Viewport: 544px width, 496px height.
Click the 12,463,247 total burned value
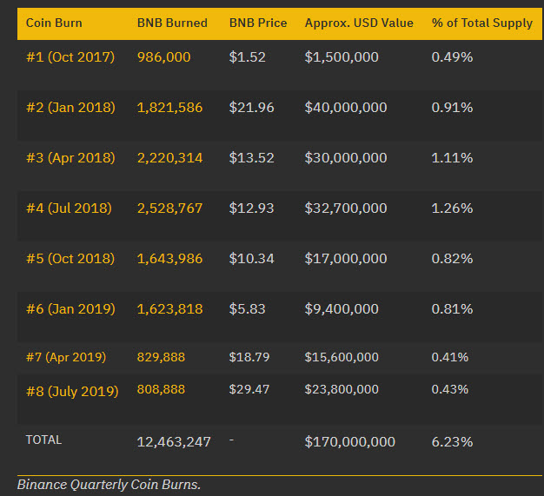[x=174, y=442]
